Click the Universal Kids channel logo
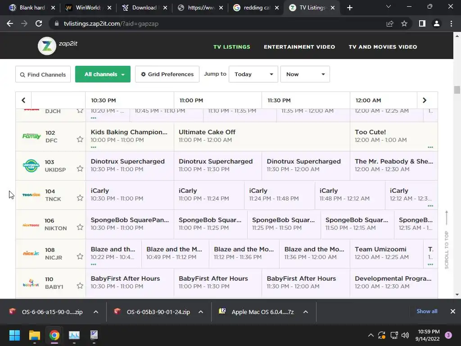The image size is (461, 346). coord(31,166)
